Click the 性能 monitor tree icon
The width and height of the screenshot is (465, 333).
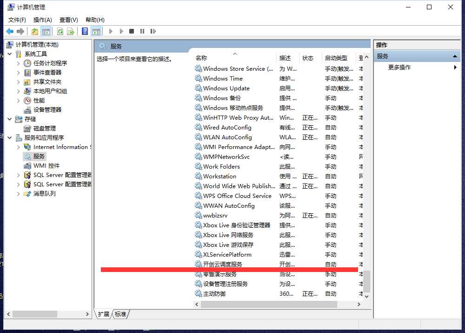[27, 101]
